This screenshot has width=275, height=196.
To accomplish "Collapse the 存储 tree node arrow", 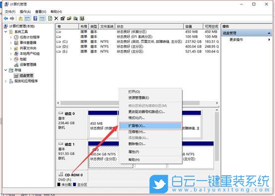I will (x=6, y=70).
